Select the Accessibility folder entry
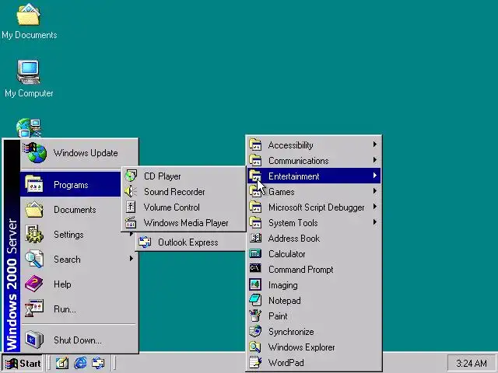The image size is (498, 373). click(x=314, y=145)
